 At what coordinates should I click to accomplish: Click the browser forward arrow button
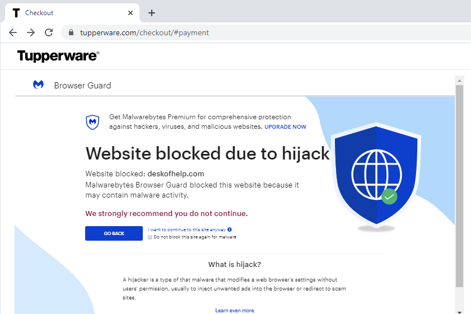click(x=31, y=32)
